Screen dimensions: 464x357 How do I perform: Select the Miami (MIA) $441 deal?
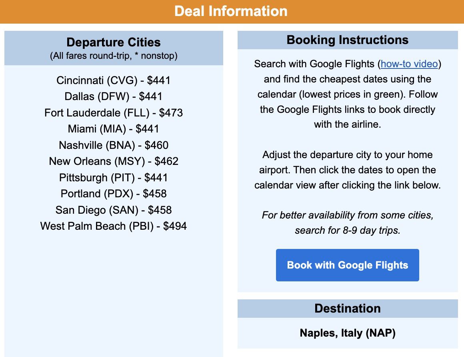[x=113, y=129]
